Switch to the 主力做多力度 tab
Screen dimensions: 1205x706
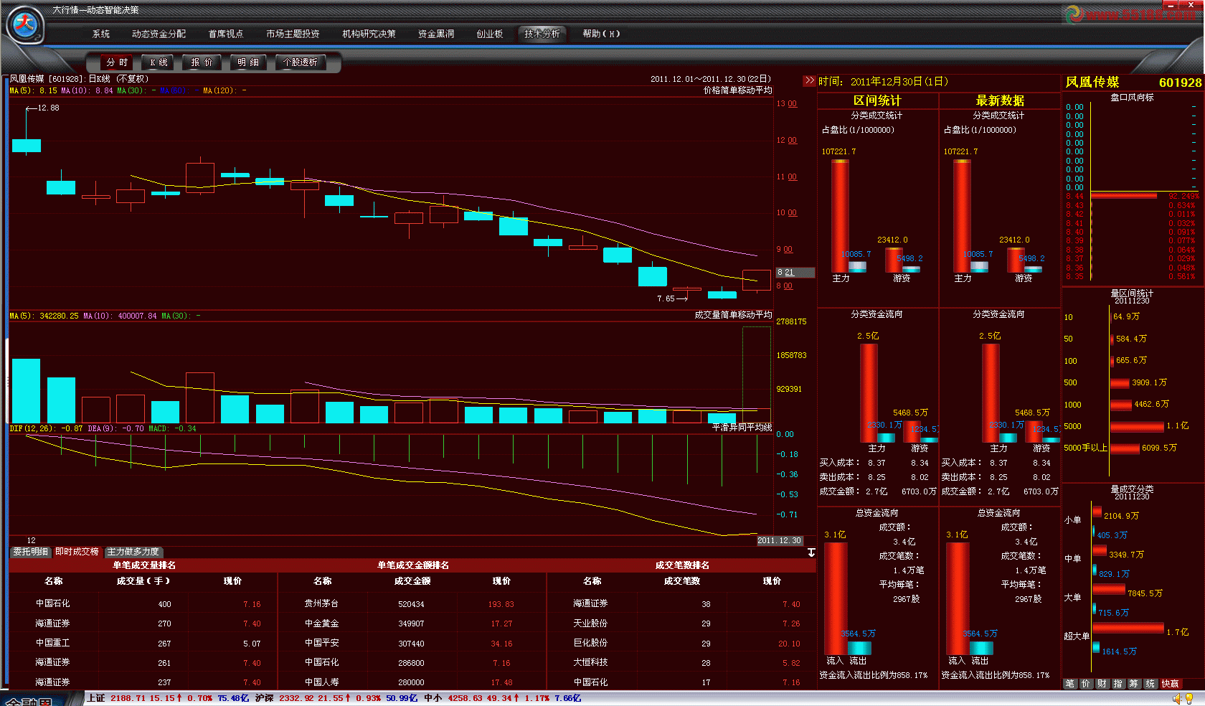133,552
